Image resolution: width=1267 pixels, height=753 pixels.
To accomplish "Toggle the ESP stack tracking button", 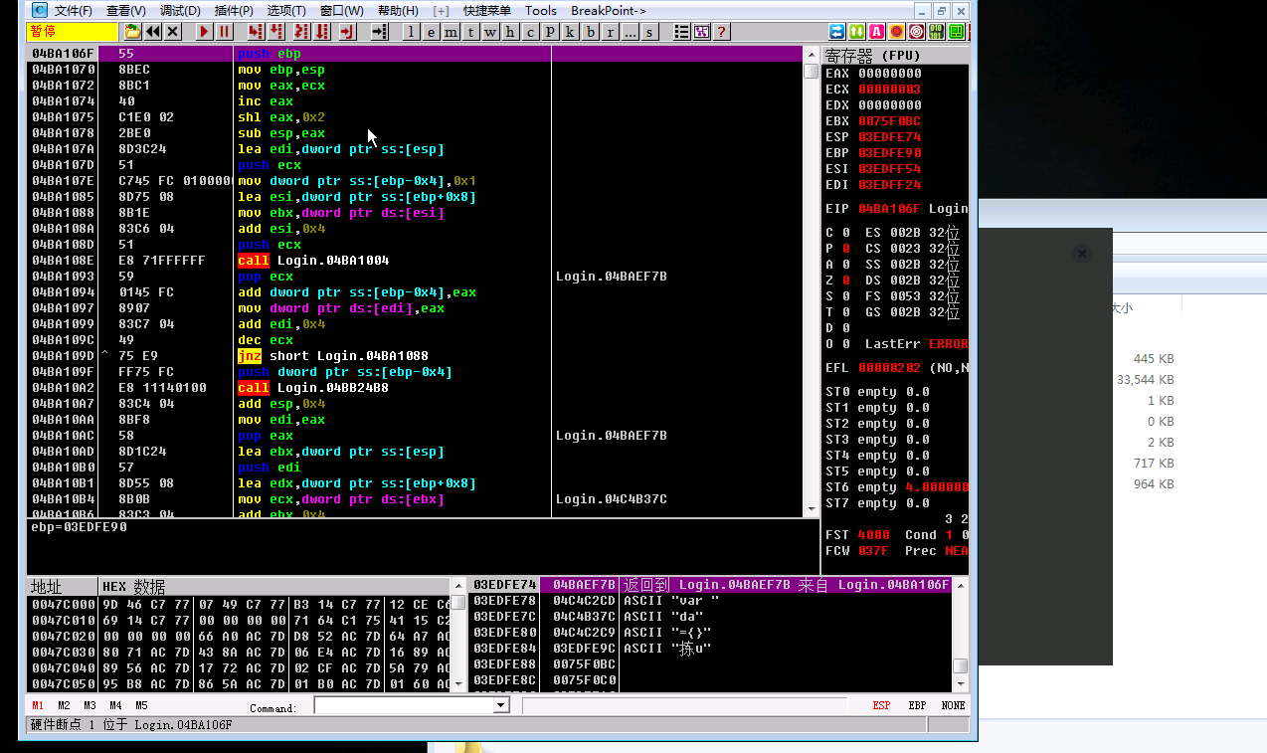I will [881, 705].
